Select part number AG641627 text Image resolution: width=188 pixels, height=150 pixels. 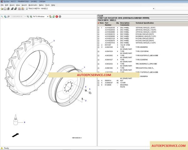click(109, 60)
